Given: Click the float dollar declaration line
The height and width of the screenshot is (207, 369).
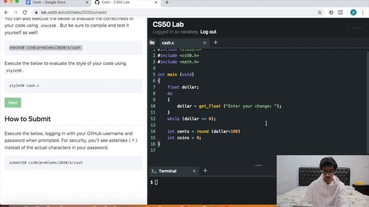Looking at the screenshot, I should 183,87.
